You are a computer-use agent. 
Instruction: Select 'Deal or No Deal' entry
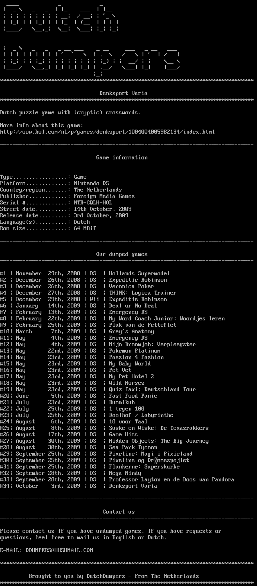(x=133, y=305)
